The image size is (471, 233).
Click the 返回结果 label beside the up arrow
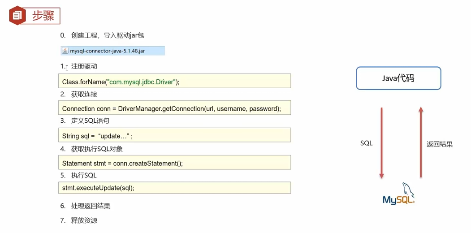[x=440, y=144]
